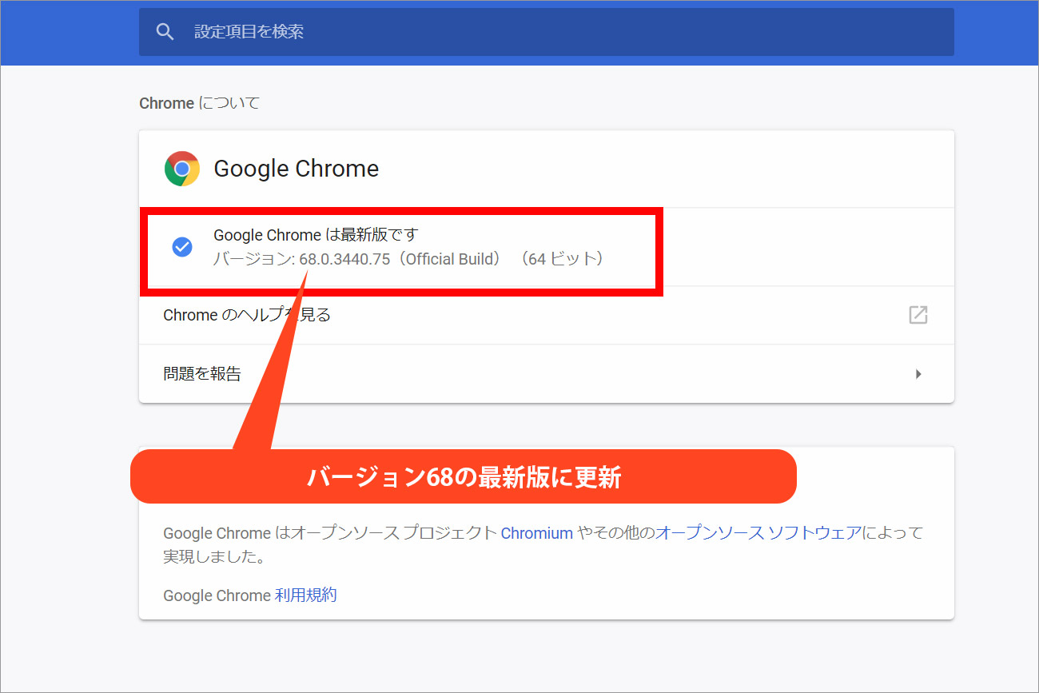Focus the 設定項目を検索 search field
The height and width of the screenshot is (693, 1039).
click(x=546, y=32)
